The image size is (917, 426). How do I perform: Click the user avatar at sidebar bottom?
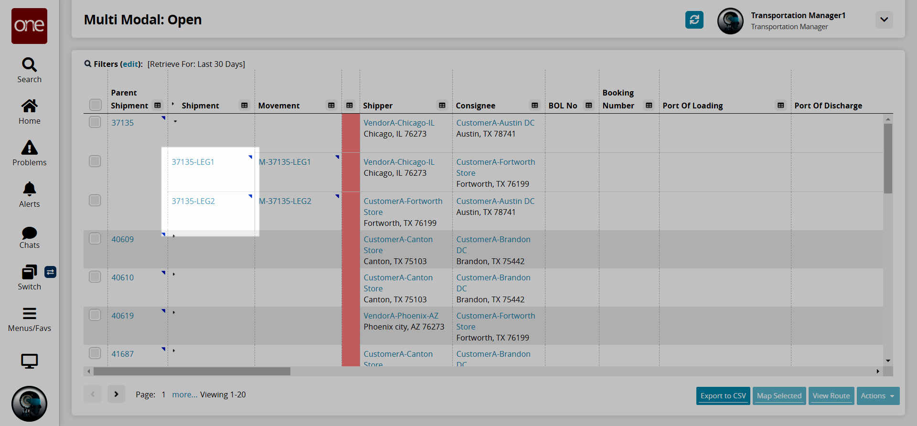click(x=29, y=404)
